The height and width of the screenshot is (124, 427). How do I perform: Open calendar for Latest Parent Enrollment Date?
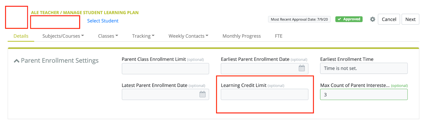pyautogui.click(x=202, y=94)
